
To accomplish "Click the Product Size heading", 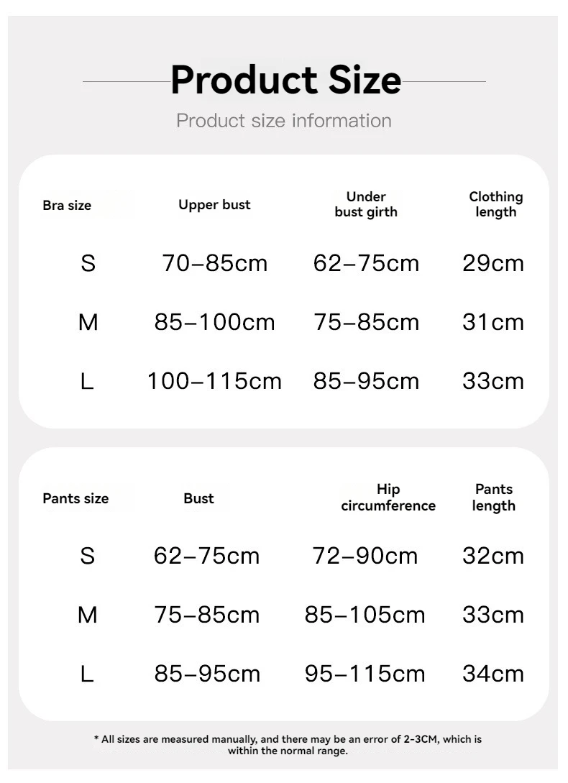I will (285, 81).
